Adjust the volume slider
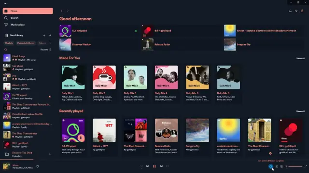 click(295, 167)
